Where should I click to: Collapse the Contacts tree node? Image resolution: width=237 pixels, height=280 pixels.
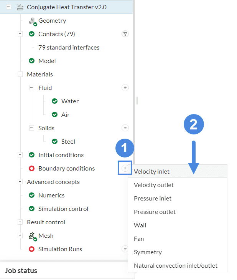pos(20,34)
